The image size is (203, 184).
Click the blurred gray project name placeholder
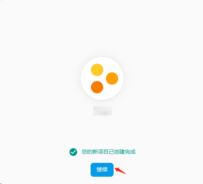[102, 111]
